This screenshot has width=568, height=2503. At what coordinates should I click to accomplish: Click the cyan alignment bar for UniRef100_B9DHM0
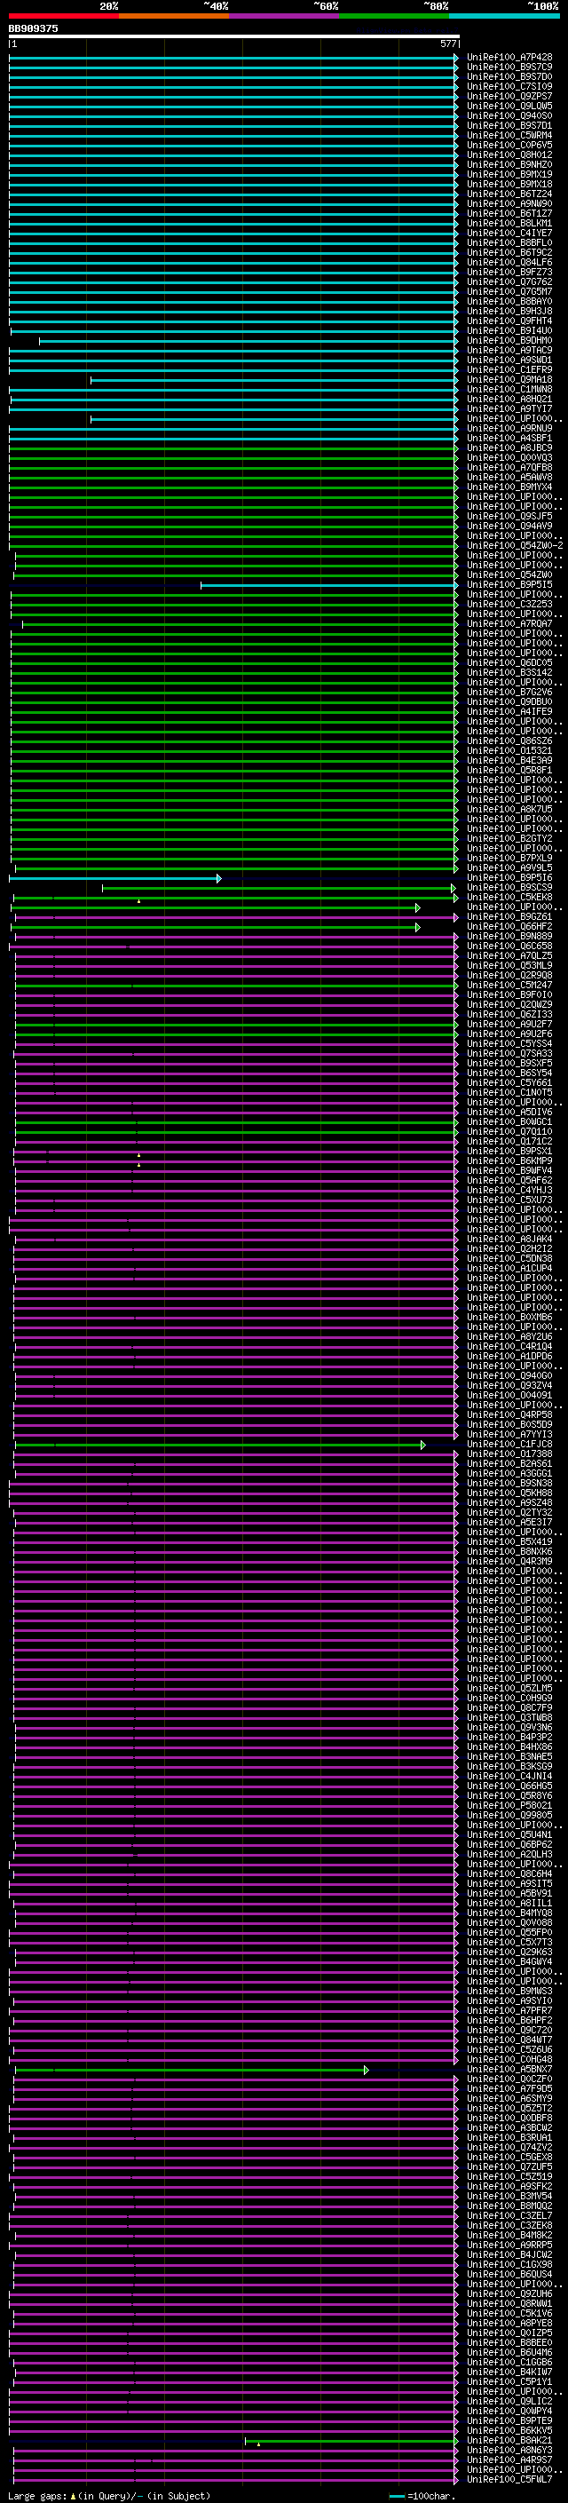click(248, 341)
